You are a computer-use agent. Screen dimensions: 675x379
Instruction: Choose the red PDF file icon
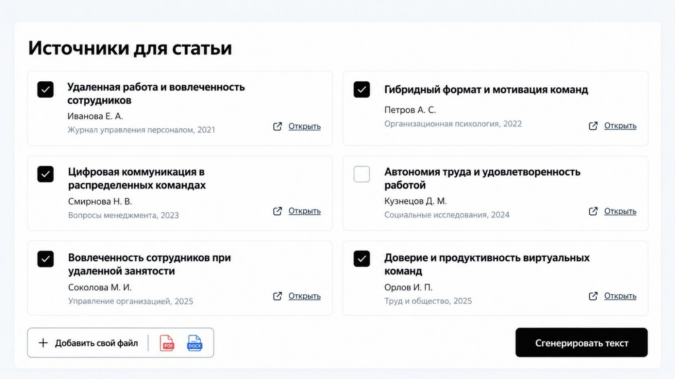point(167,343)
